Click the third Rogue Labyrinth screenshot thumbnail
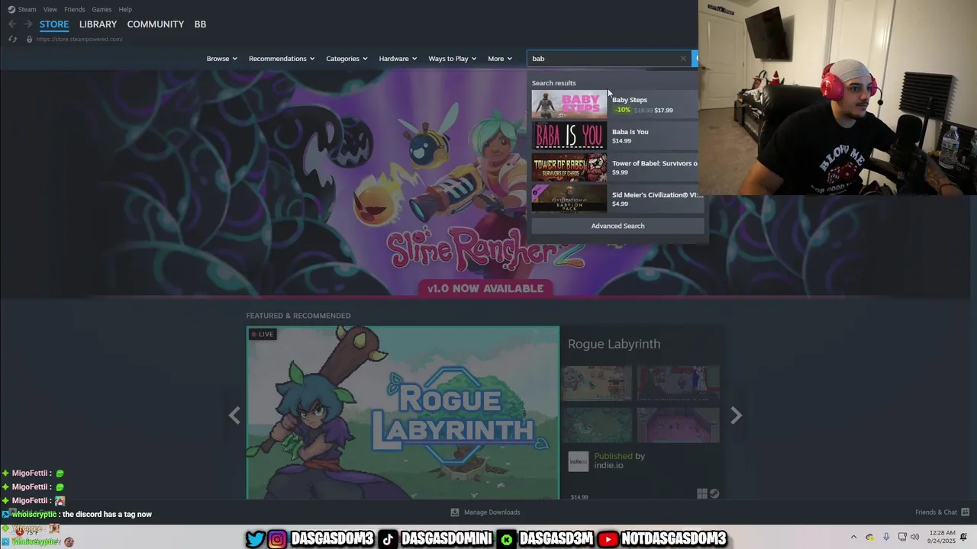977x549 pixels. [x=597, y=425]
